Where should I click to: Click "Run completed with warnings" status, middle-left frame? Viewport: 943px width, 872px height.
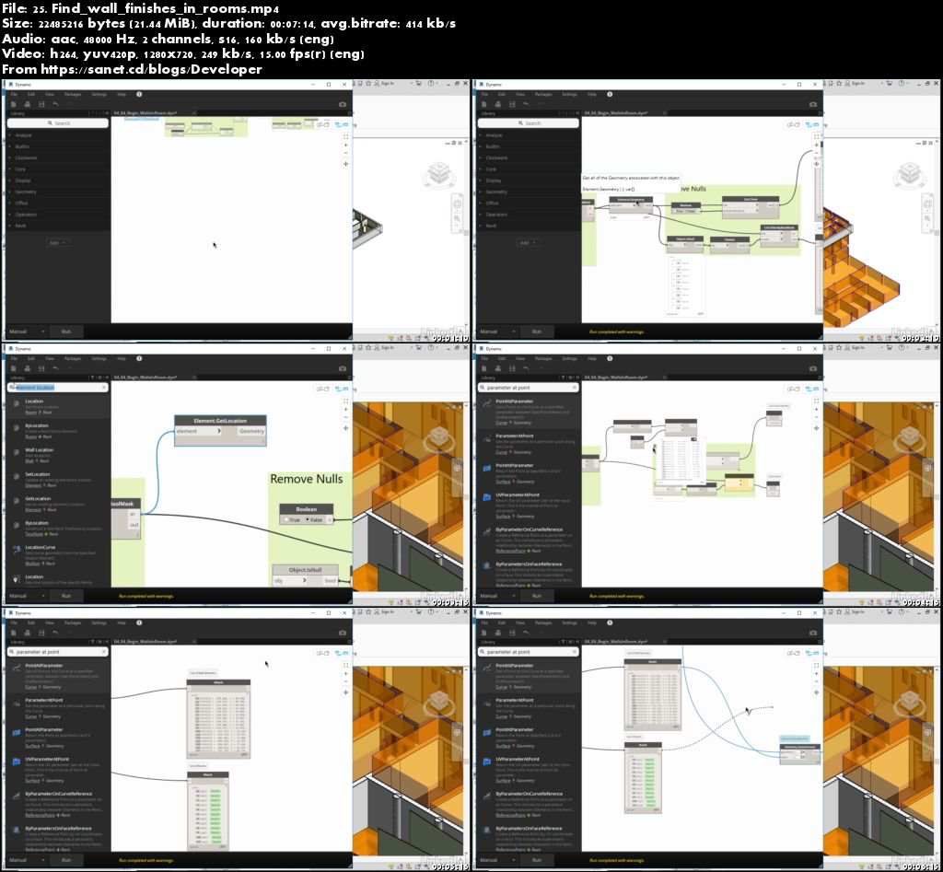146,596
